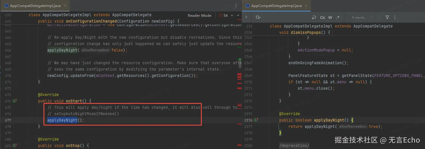Toggle Words (W) option in search bar
This screenshot has width=425, height=149.
pyautogui.click(x=330, y=17)
